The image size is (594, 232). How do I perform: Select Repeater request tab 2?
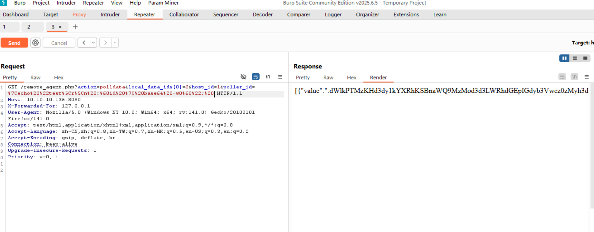point(33,27)
